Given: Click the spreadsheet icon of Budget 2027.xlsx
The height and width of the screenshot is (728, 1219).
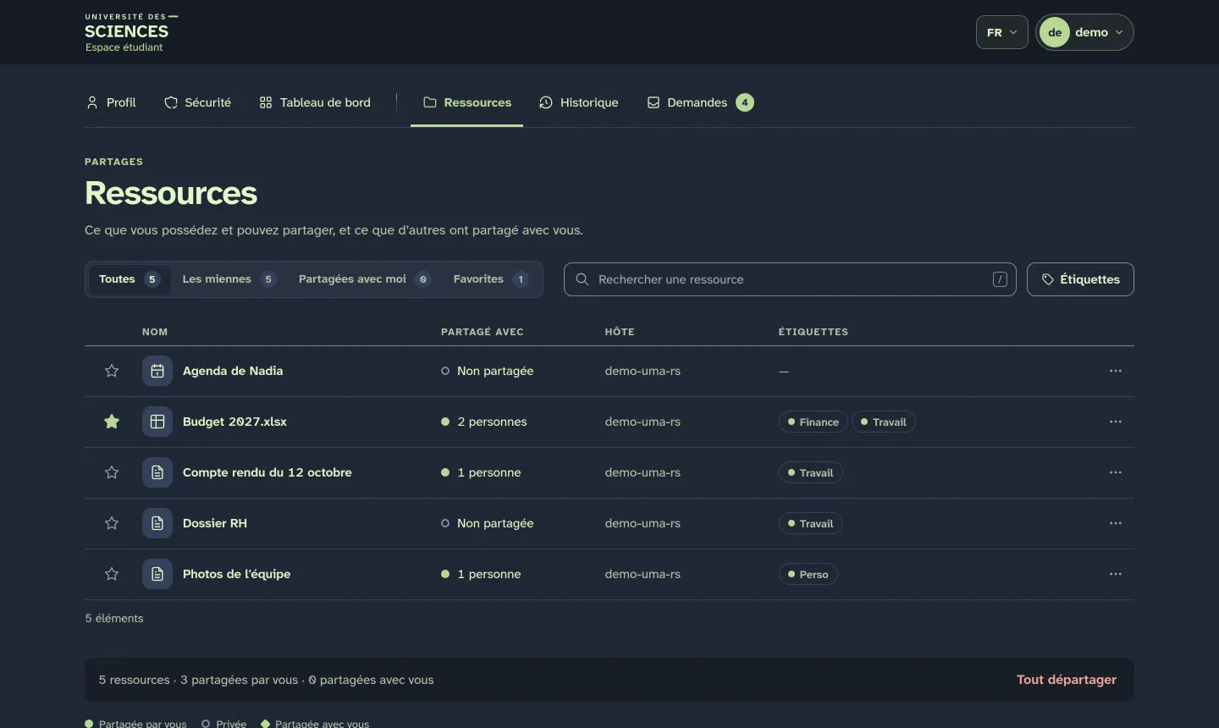Looking at the screenshot, I should (157, 422).
